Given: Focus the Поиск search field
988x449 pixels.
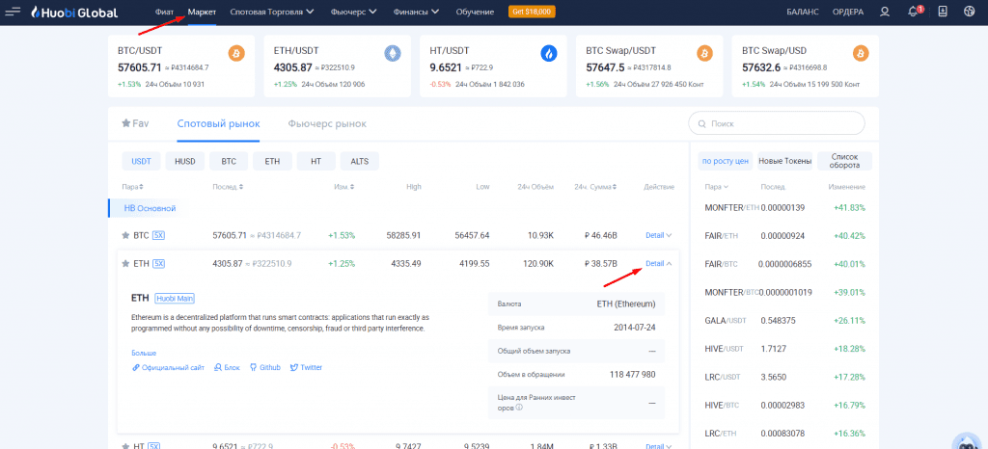Looking at the screenshot, I should coord(777,124).
